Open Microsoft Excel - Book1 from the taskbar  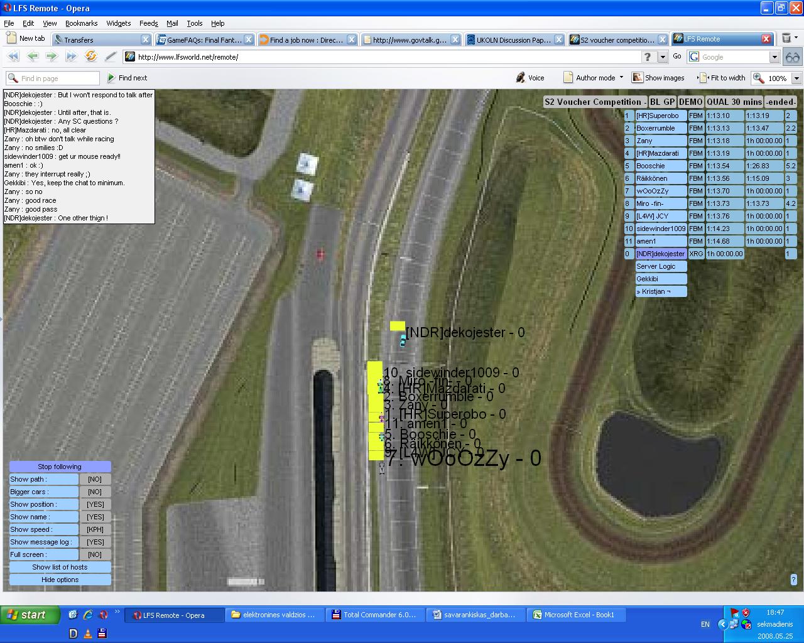(577, 615)
